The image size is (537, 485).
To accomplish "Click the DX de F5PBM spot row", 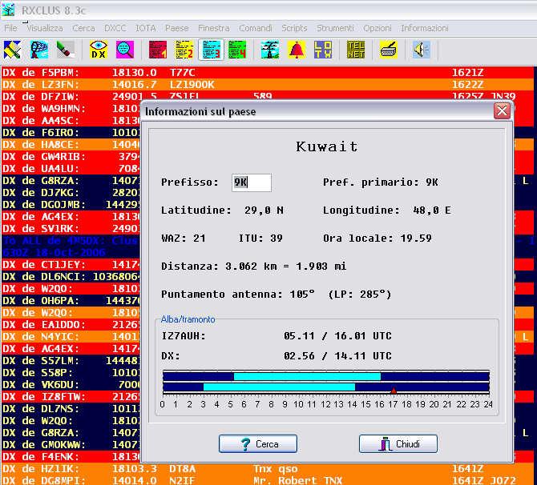I will (x=267, y=73).
